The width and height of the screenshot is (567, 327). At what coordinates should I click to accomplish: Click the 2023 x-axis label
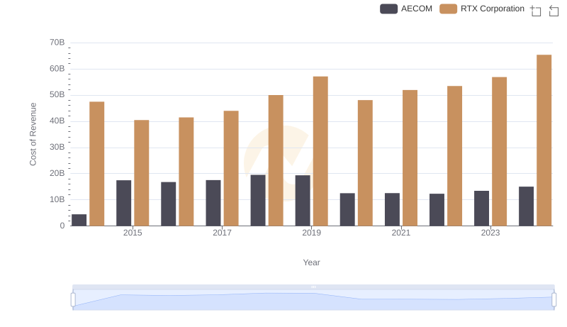(490, 233)
